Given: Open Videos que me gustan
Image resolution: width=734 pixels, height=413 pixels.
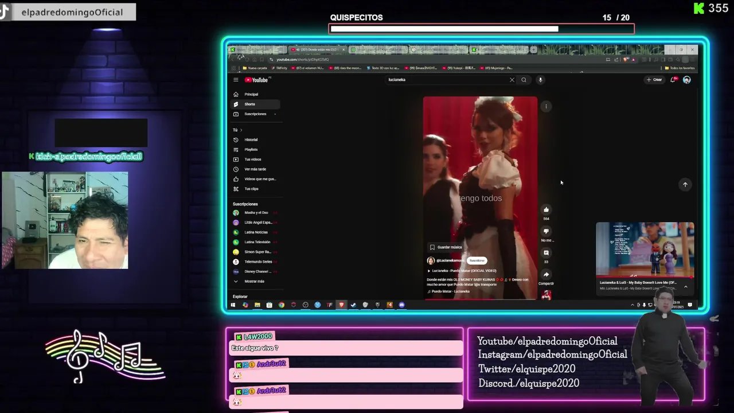Looking at the screenshot, I should point(256,179).
